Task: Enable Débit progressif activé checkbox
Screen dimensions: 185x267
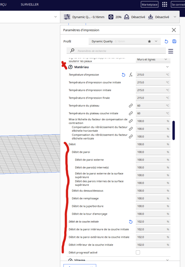Action: [138, 252]
